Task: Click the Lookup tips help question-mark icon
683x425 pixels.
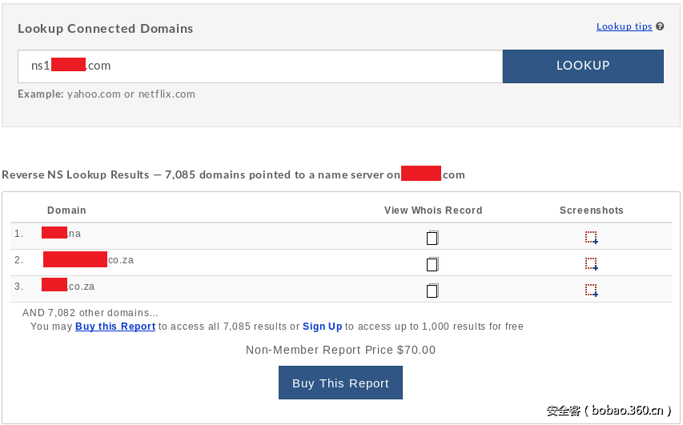Action: coord(660,26)
